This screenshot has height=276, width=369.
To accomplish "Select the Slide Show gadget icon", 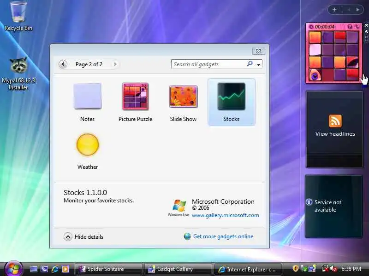I will click(x=183, y=96).
